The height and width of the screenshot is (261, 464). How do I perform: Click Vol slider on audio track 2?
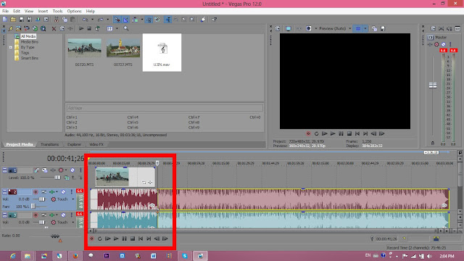pos(42,199)
